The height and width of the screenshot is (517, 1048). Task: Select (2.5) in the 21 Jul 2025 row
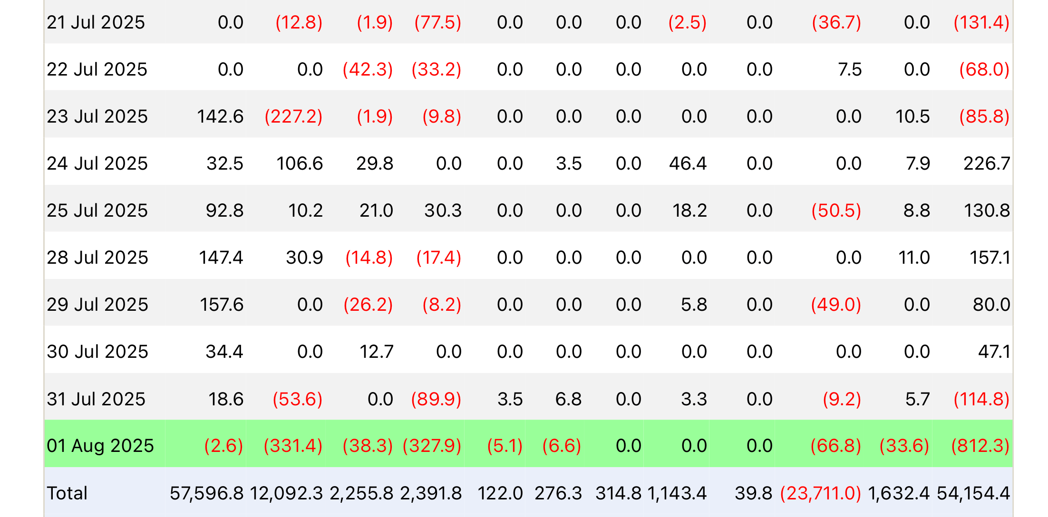tap(687, 22)
